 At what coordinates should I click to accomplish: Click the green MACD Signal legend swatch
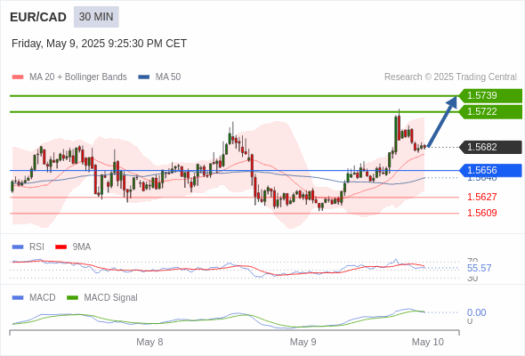pos(72,298)
